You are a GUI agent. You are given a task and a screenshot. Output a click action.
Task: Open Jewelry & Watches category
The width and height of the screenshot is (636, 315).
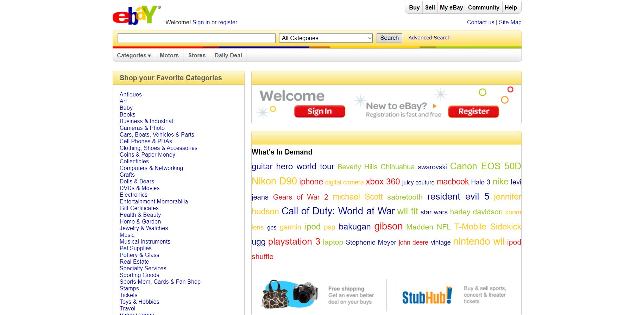pyautogui.click(x=144, y=228)
